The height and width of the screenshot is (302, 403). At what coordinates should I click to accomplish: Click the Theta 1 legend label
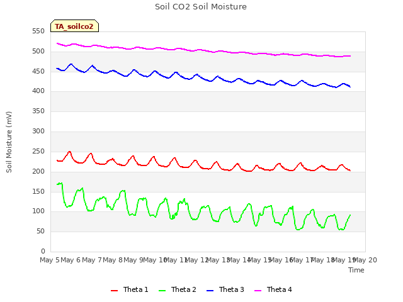pos(136,289)
